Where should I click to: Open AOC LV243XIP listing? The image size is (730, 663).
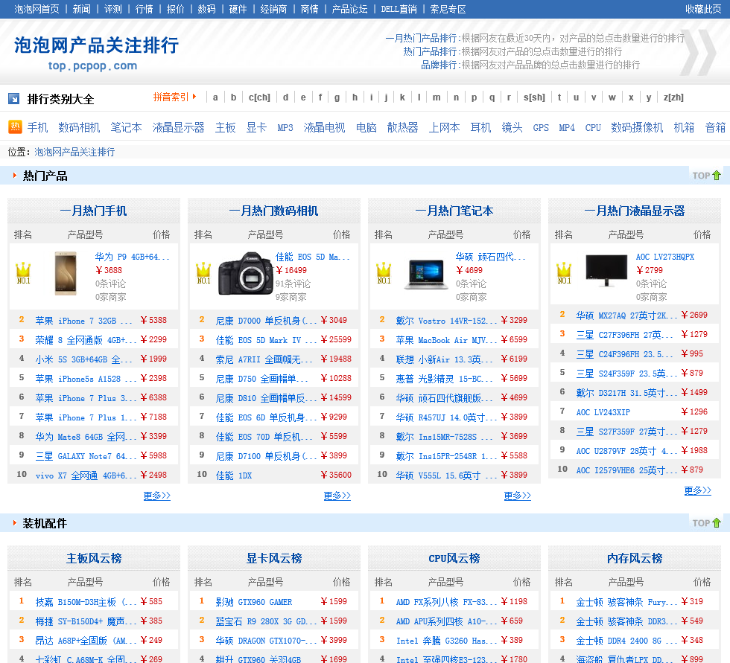(x=603, y=412)
